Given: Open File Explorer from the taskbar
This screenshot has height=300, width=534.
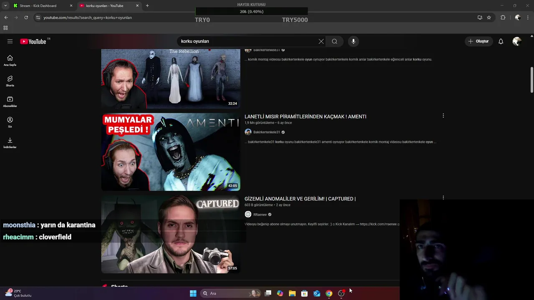Looking at the screenshot, I should tap(292, 293).
